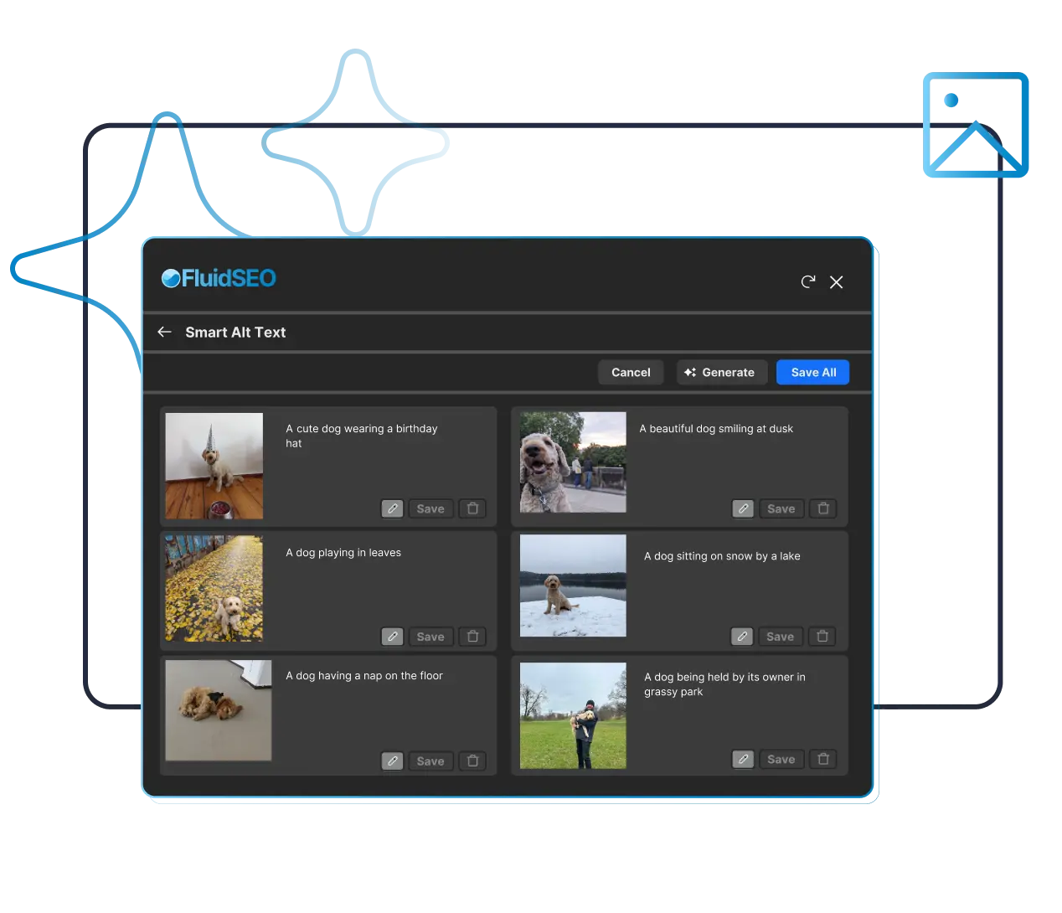
Task: Delete the dog smiling at dusk entry
Action: pyautogui.click(x=823, y=508)
